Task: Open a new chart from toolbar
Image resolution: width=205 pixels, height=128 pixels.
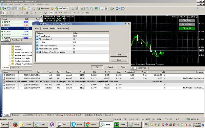Action: pyautogui.click(x=3, y=9)
